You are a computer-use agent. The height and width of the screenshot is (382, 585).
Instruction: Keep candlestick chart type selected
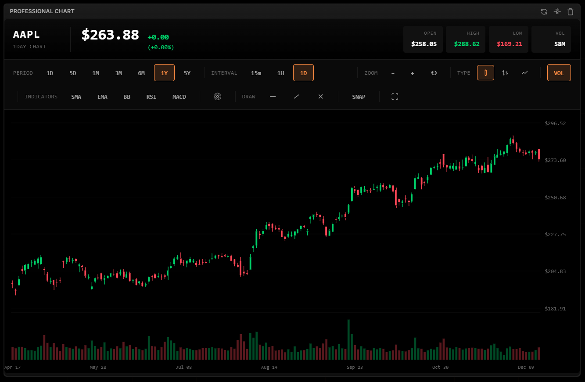[x=485, y=73]
